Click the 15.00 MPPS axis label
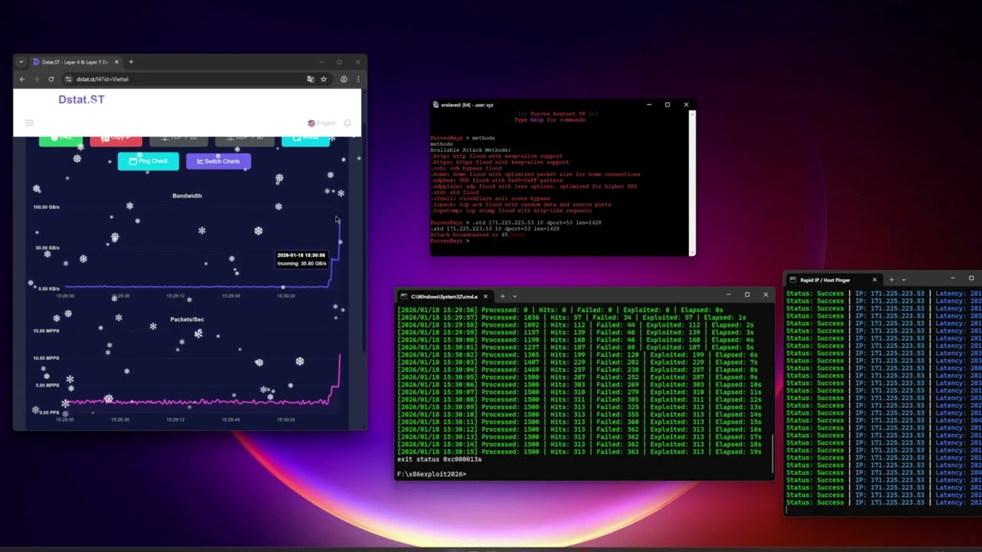The height and width of the screenshot is (552, 982). point(46,330)
